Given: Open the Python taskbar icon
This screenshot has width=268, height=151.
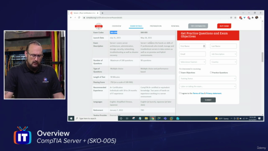Looking at the screenshot, I should [x=159, y=118].
